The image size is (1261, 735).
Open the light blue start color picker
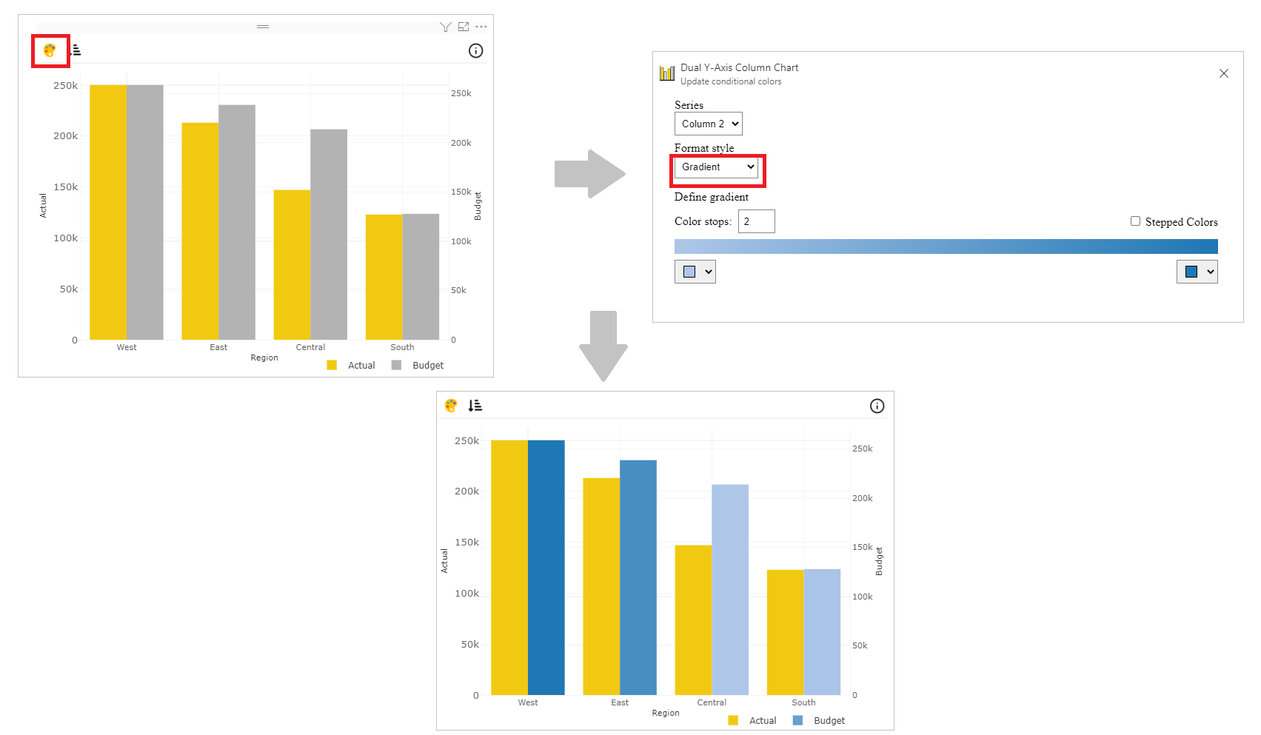point(695,272)
